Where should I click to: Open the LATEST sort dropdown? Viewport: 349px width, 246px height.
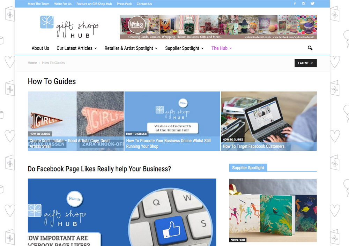point(306,63)
